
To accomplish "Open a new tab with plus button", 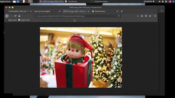I will pos(122,11).
